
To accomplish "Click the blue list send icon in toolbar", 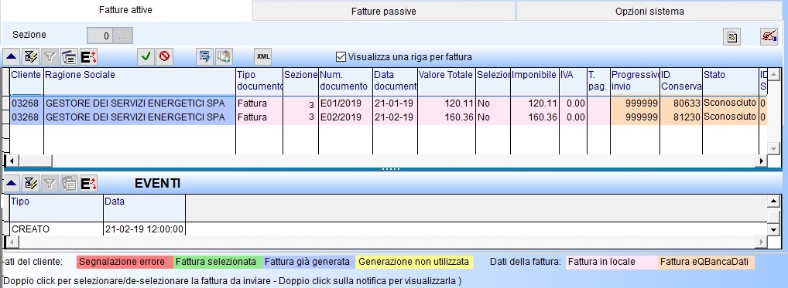I will click(x=204, y=56).
